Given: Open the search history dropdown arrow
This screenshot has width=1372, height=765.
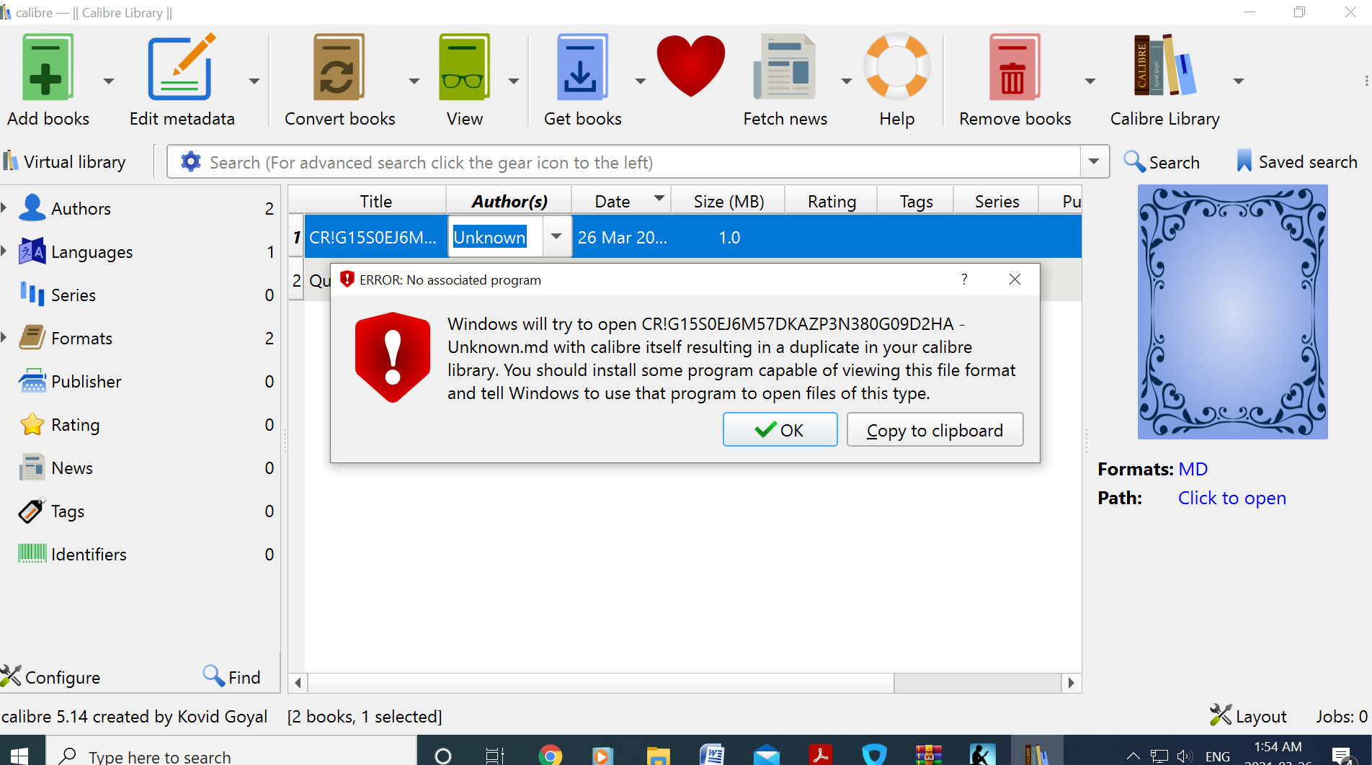Looking at the screenshot, I should pos(1094,161).
